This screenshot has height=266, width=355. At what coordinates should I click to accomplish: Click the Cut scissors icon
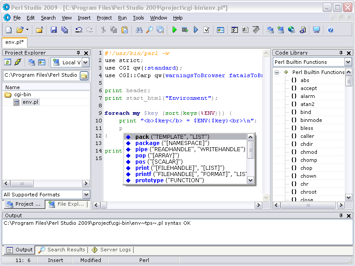tap(103, 30)
